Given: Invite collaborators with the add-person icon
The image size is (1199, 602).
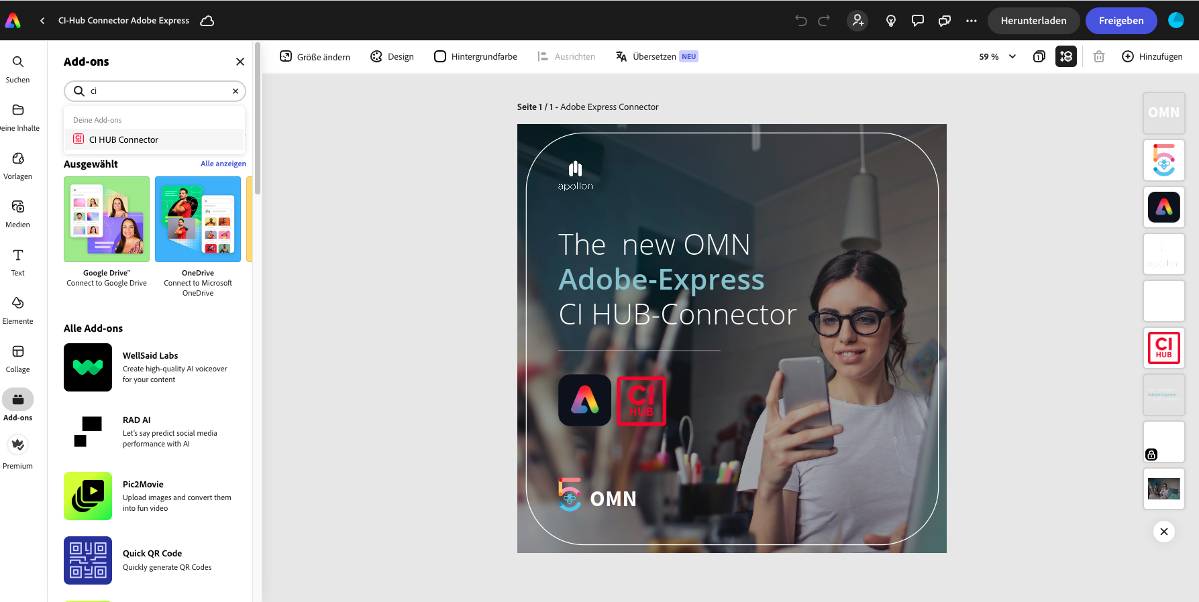Looking at the screenshot, I should coord(857,21).
